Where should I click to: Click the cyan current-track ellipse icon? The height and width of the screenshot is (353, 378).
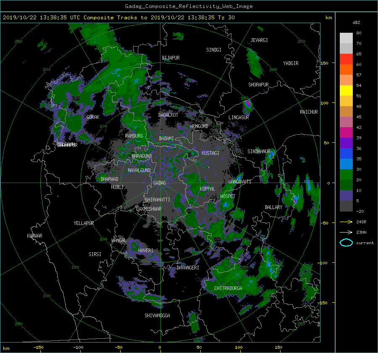coord(346,243)
